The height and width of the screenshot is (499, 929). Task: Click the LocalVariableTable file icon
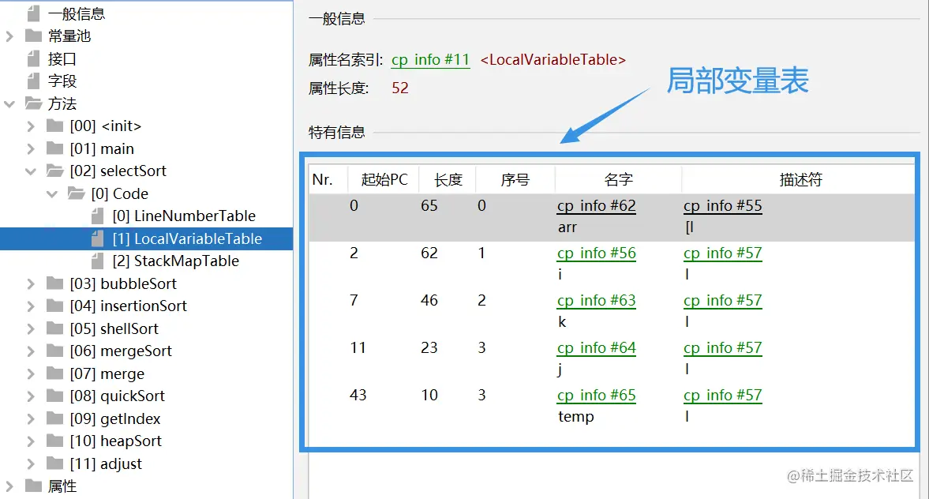pos(98,238)
